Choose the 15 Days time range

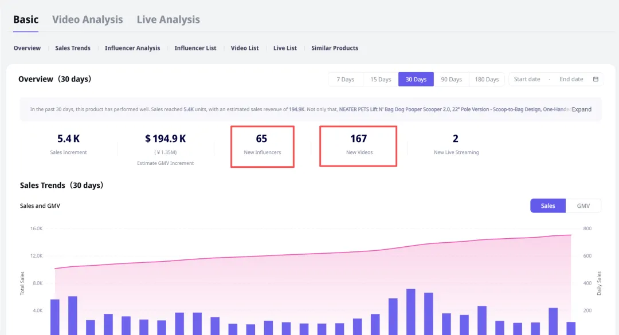(x=381, y=80)
